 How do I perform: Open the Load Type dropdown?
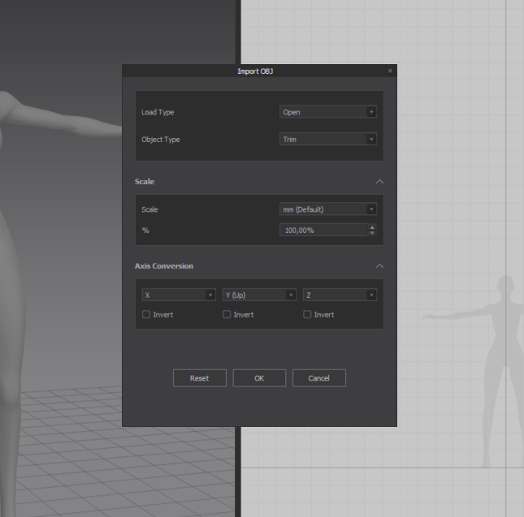pyautogui.click(x=327, y=112)
